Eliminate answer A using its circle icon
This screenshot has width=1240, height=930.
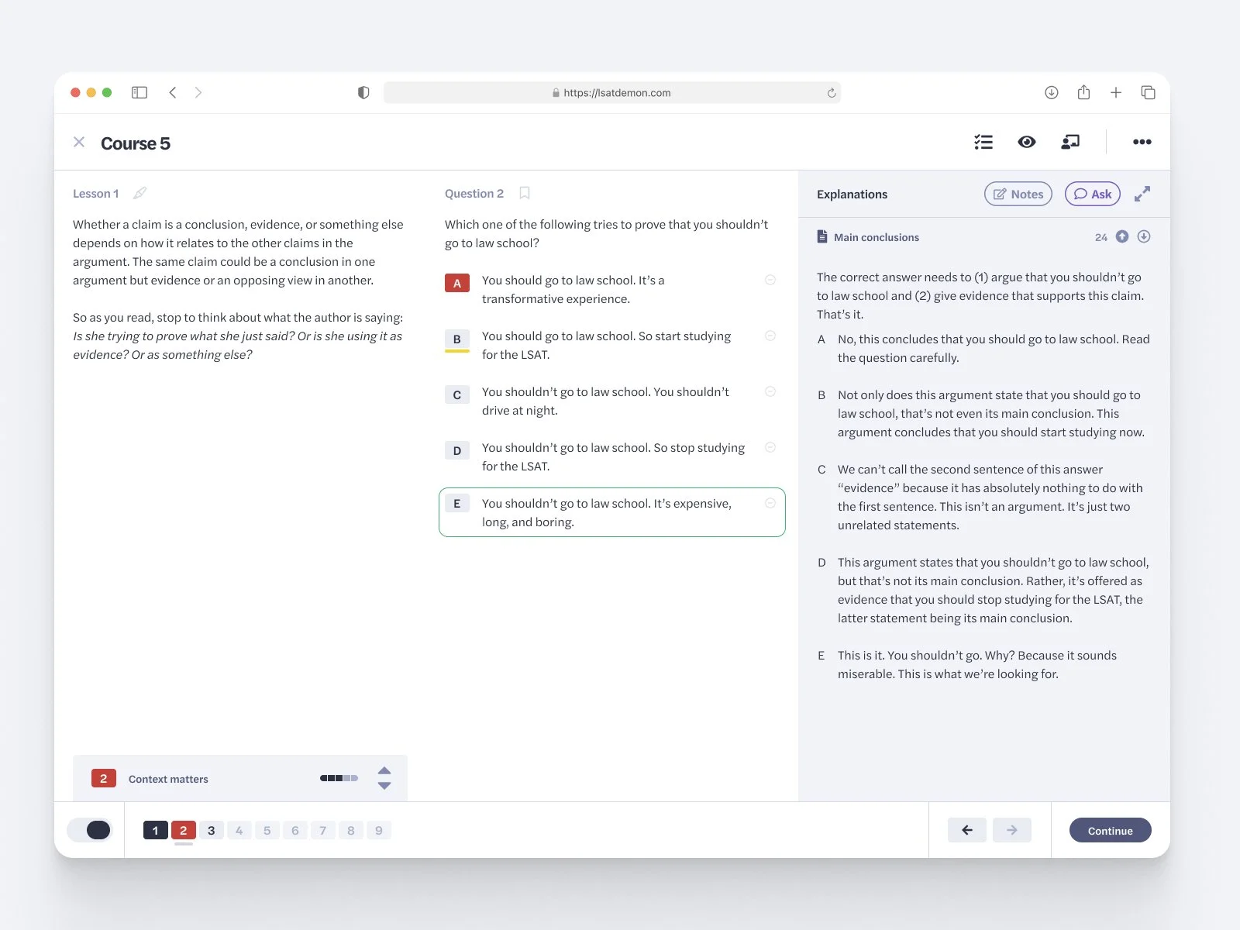(770, 280)
